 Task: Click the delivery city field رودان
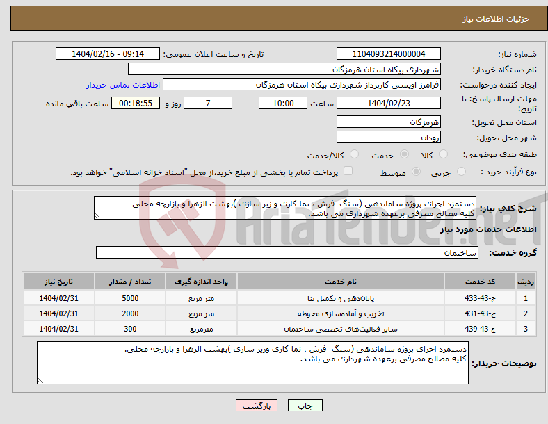(x=388, y=137)
